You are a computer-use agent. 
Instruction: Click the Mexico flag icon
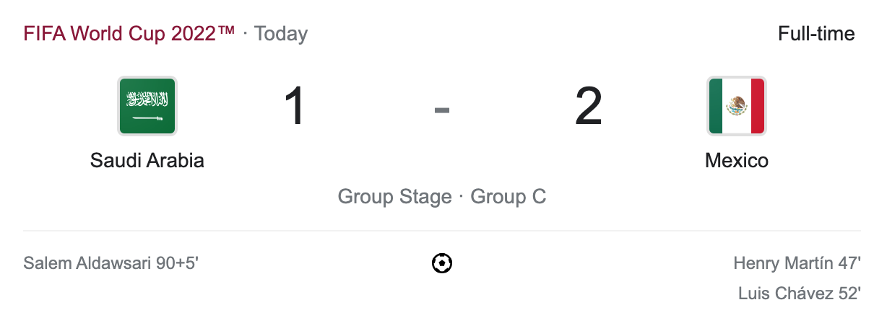tap(737, 107)
